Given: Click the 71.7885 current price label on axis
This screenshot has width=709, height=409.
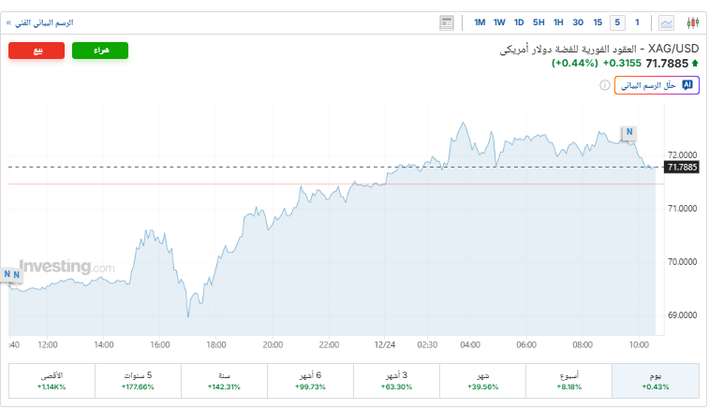Looking at the screenshot, I should (x=682, y=168).
